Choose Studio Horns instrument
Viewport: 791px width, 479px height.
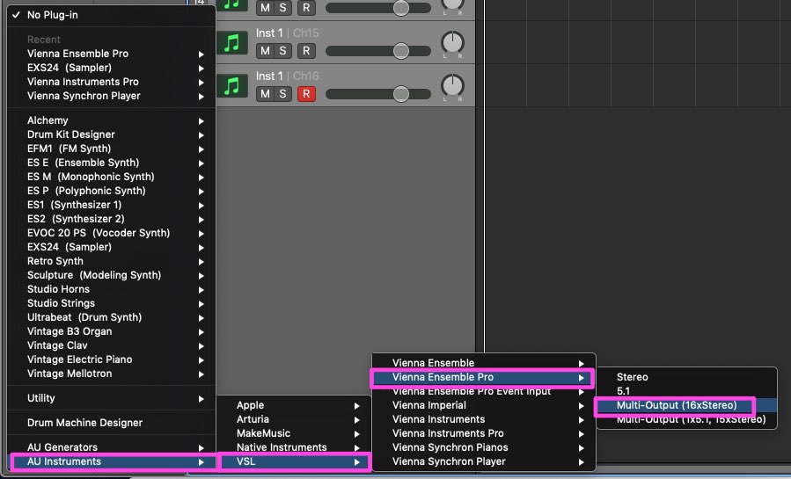(x=112, y=289)
